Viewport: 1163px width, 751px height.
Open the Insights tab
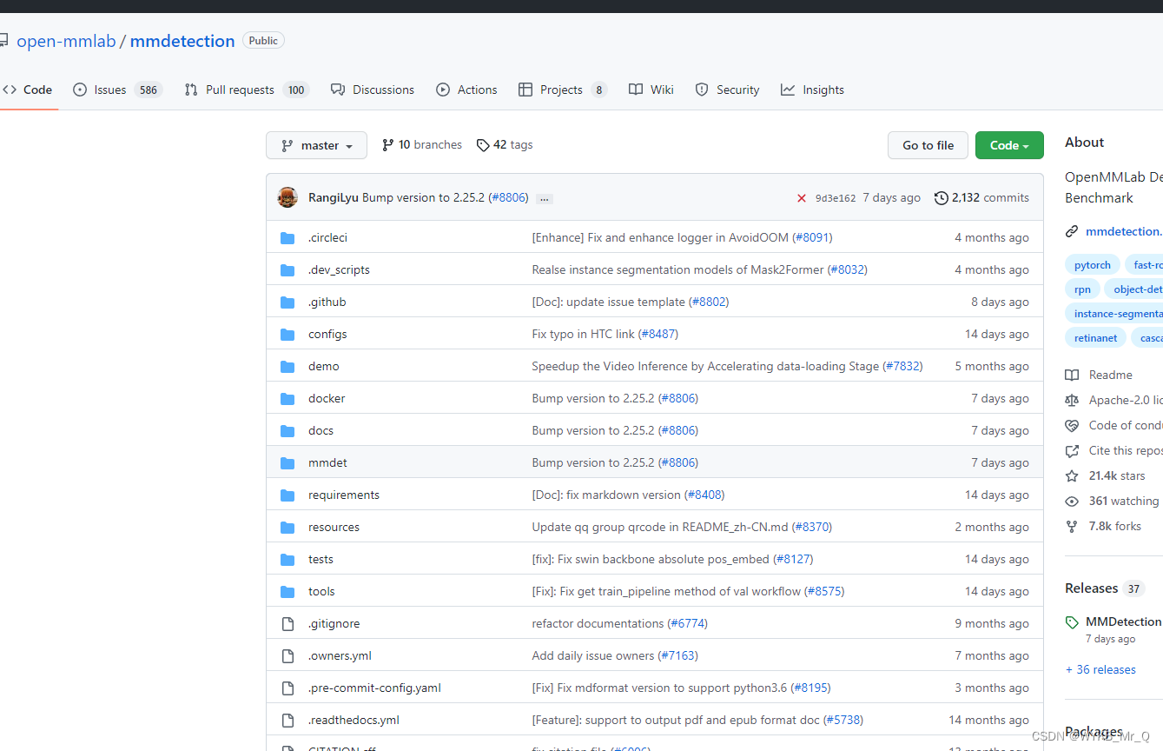tap(812, 90)
